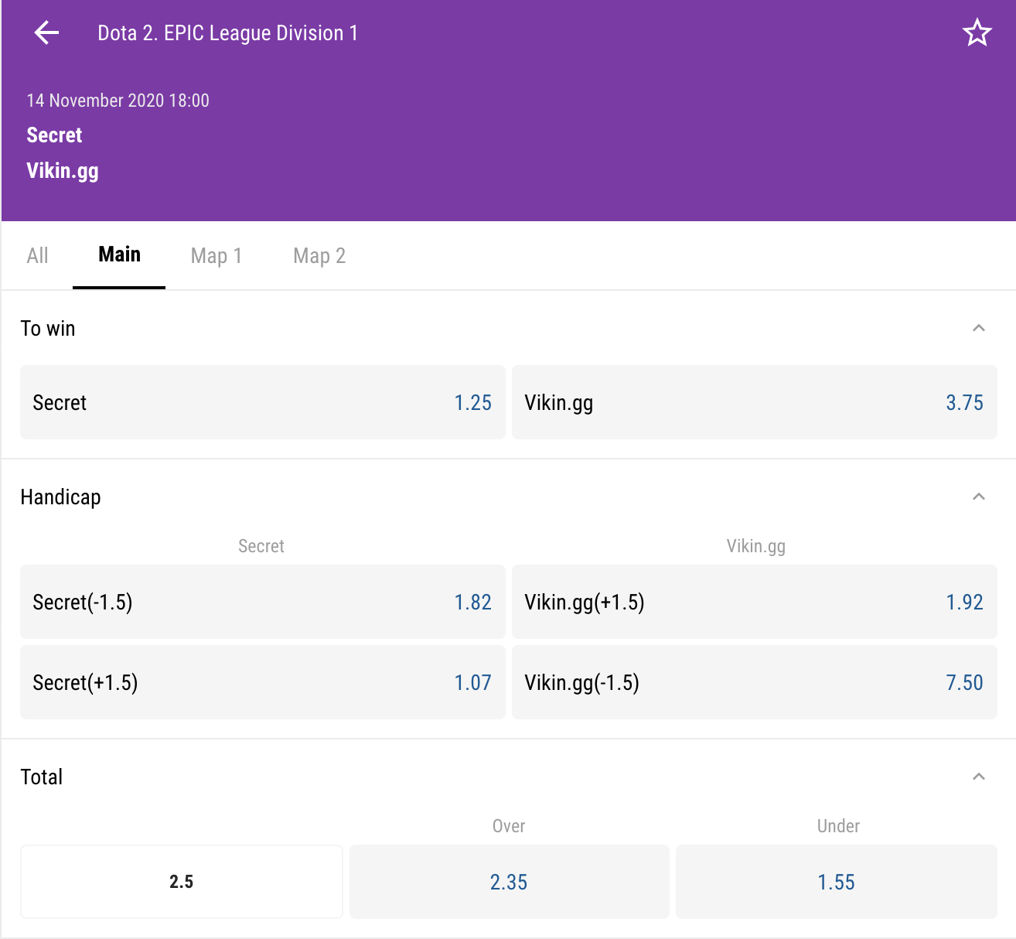The height and width of the screenshot is (939, 1016).
Task: Open the Map 1 tab
Action: click(x=216, y=256)
